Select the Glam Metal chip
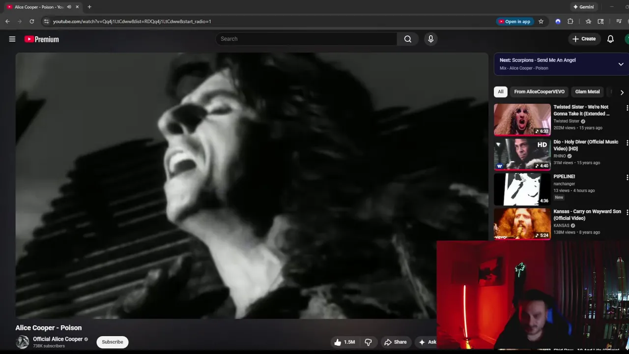This screenshot has height=354, width=629. (587, 92)
